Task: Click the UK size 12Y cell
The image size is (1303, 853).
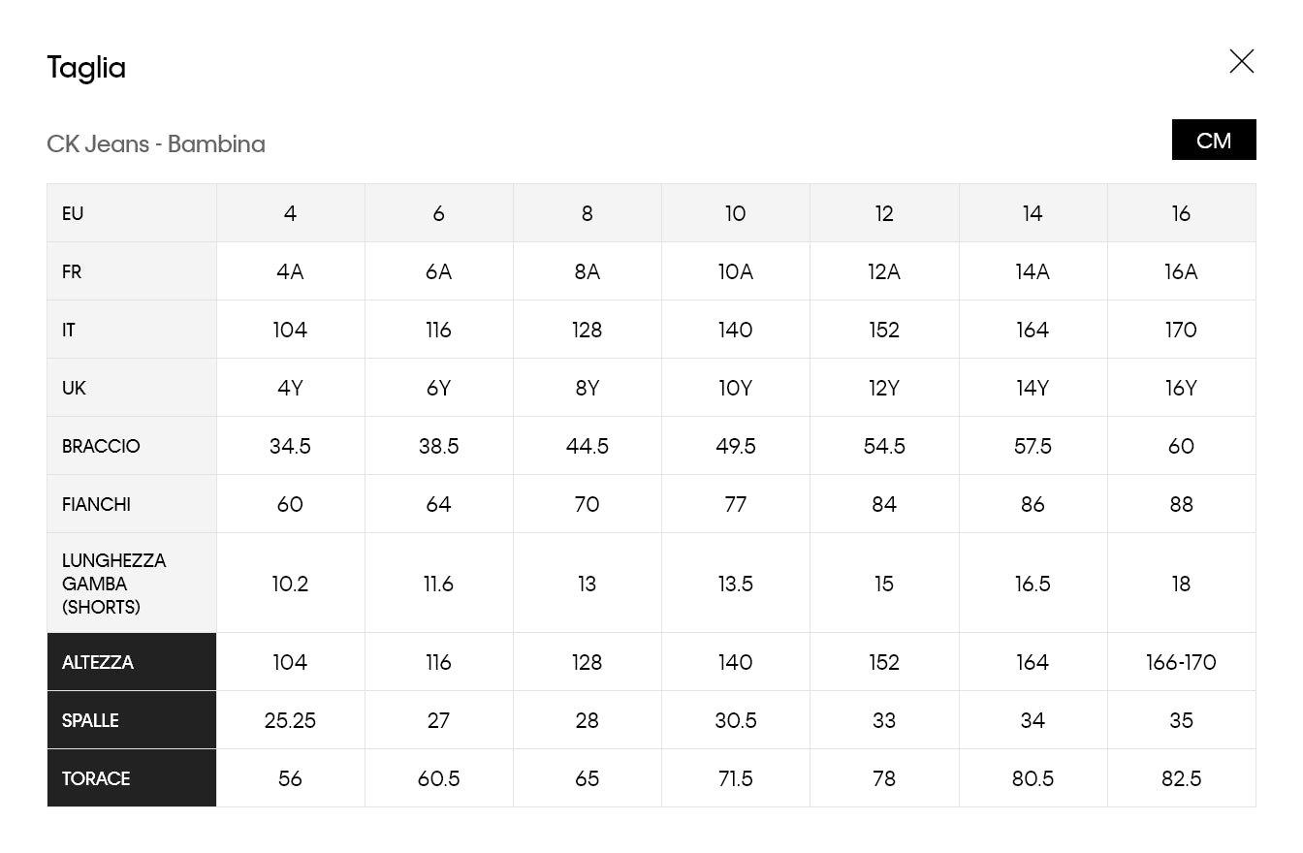Action: click(883, 388)
